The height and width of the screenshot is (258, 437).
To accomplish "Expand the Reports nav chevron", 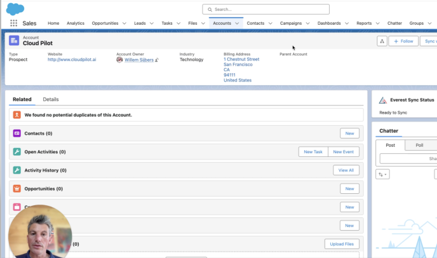I will click(x=378, y=24).
